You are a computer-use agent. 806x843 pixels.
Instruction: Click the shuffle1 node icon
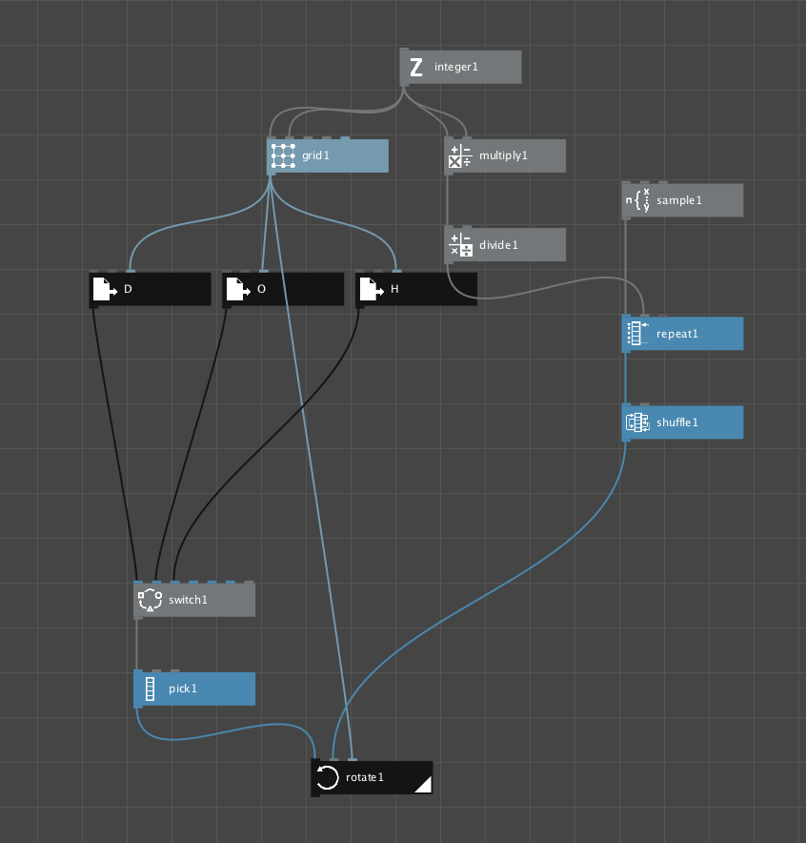point(637,422)
